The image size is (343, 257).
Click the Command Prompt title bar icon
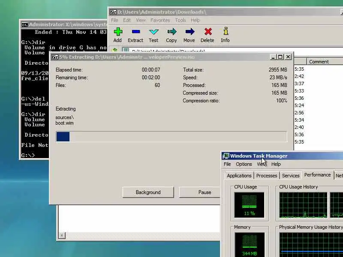coord(24,25)
